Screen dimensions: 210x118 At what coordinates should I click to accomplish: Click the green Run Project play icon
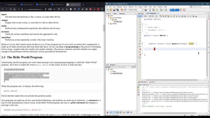(157, 10)
